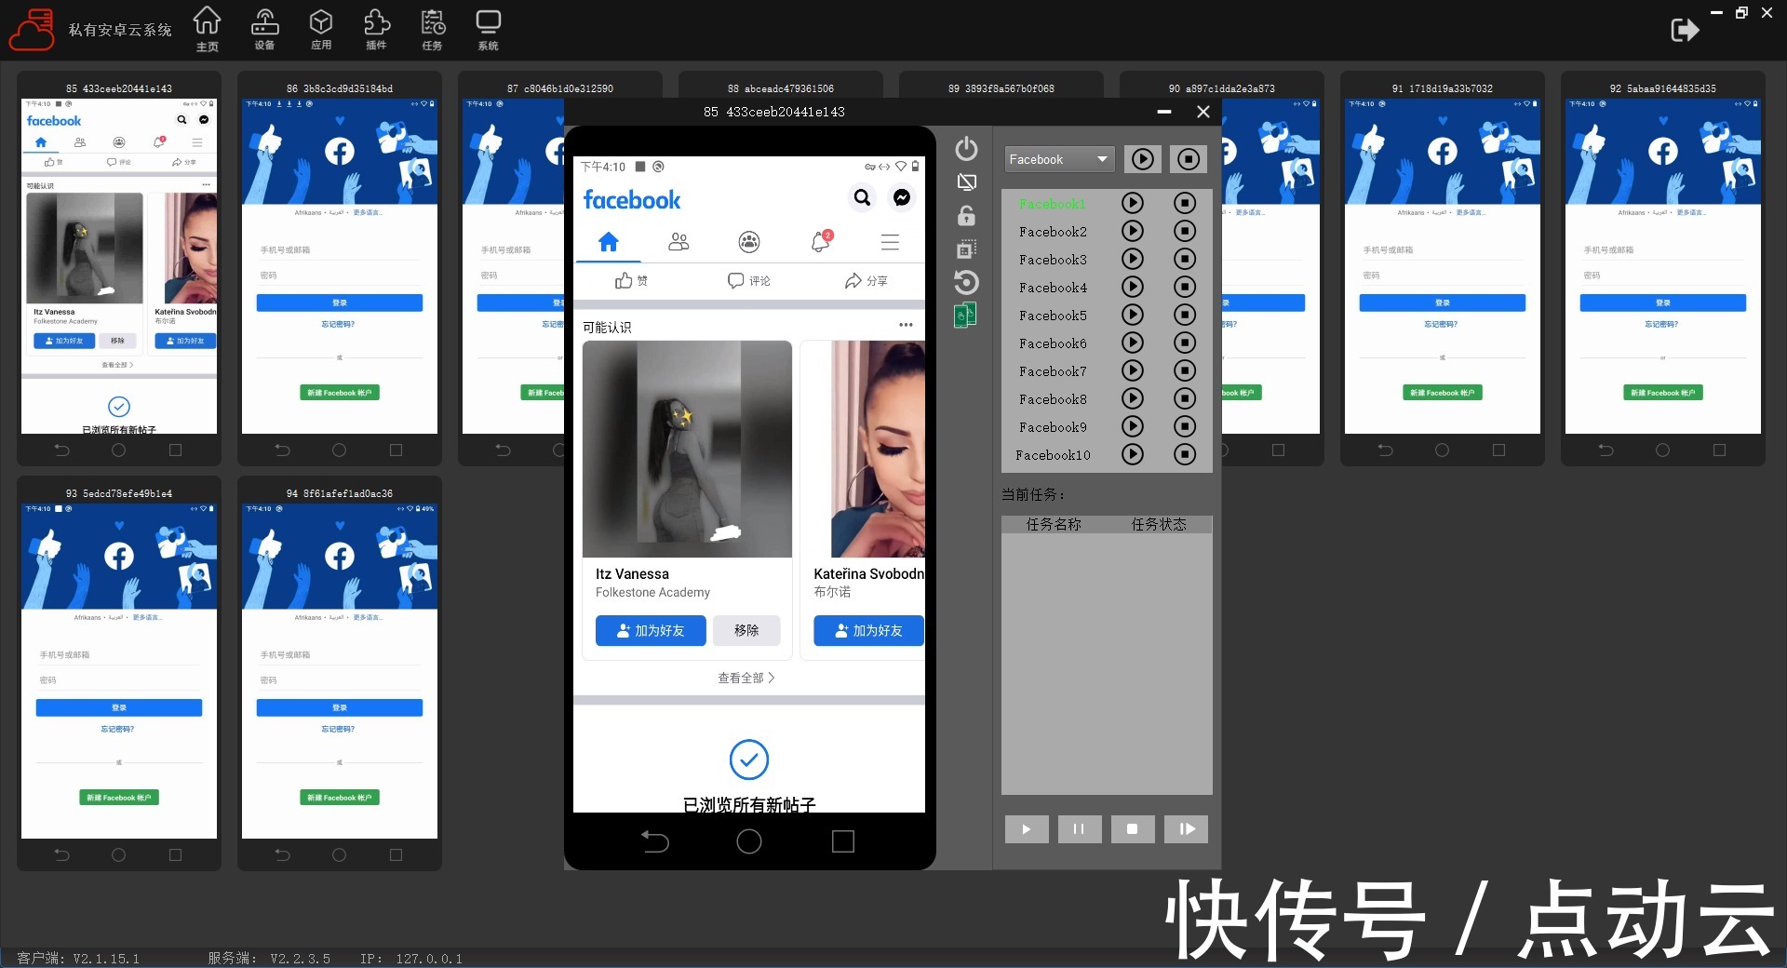Open the notifications bell tab with badge

[x=820, y=242]
